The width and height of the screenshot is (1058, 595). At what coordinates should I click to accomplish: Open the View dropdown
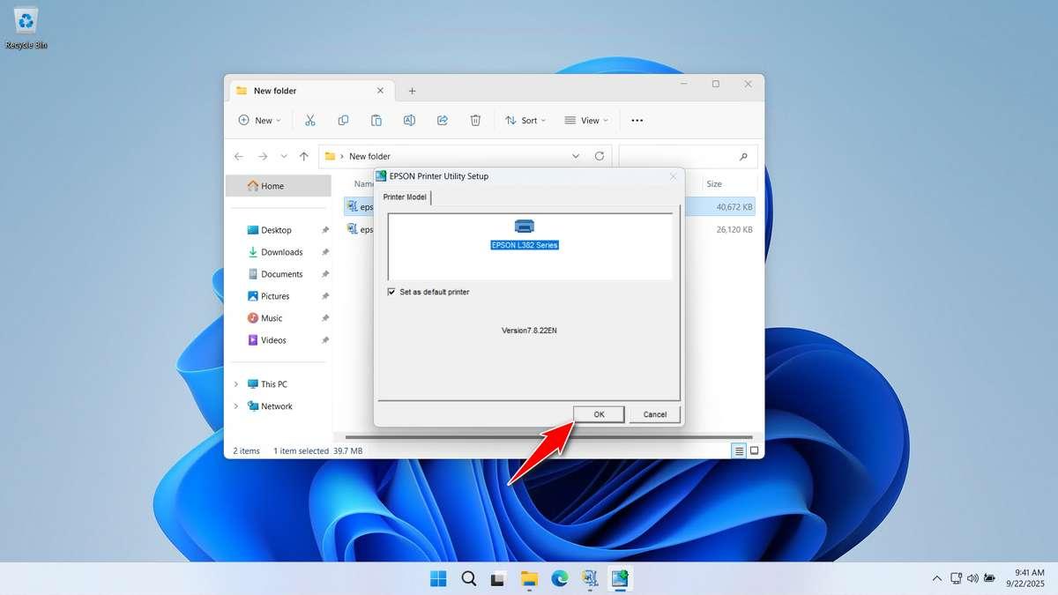coord(585,120)
